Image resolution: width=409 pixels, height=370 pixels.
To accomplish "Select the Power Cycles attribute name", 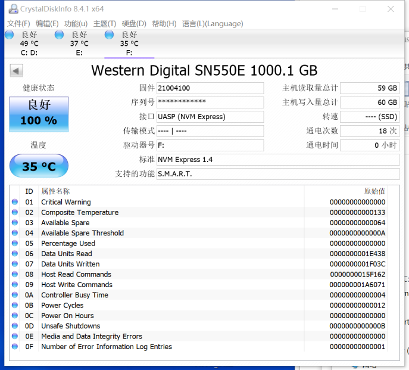I will [x=63, y=305].
